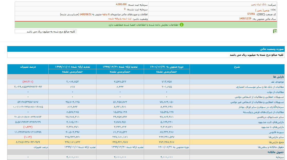
Task: Click the سایر حسابهای دریافتنی value ۴۷,۶۶۳,۹۱۱
Action: click(167, 117)
